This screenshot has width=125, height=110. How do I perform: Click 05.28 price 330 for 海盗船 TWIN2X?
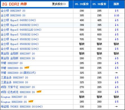tap(82, 107)
